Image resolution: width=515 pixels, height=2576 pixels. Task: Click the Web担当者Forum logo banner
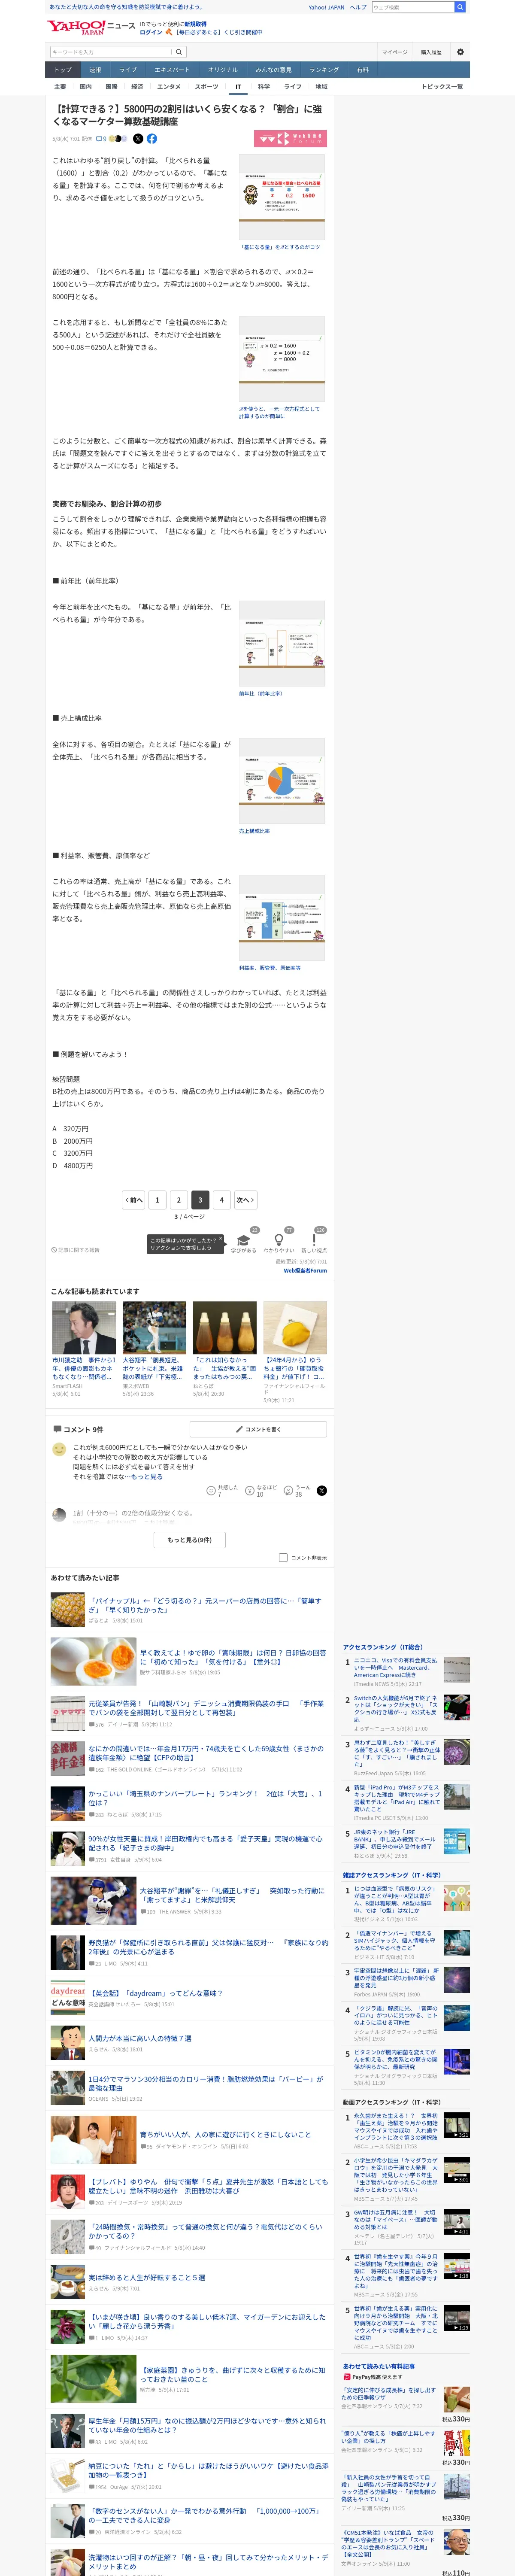(290, 139)
